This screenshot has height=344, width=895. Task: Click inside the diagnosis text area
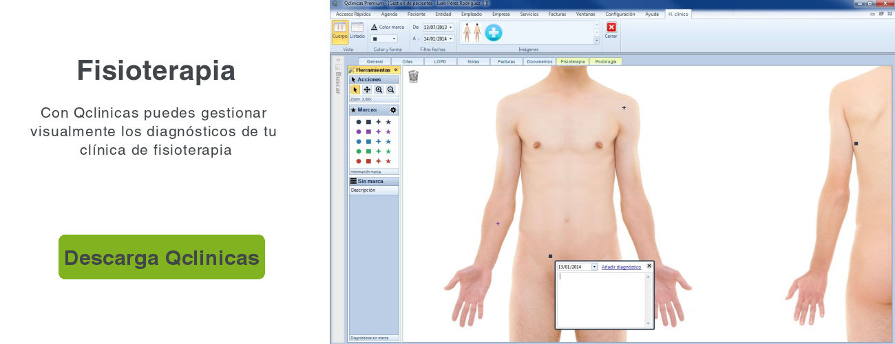tap(600, 299)
